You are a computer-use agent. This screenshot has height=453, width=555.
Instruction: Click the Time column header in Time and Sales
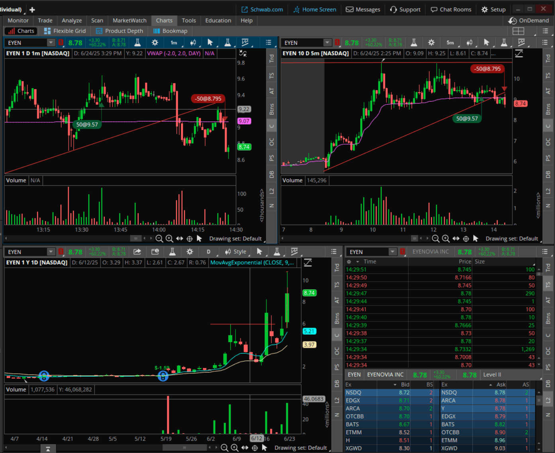click(370, 262)
